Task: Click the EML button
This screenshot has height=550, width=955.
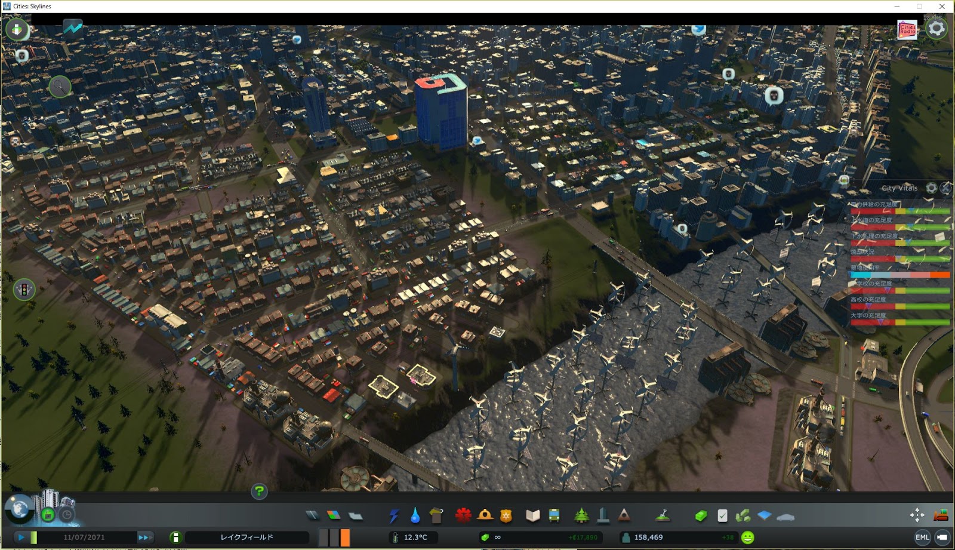Action: [922, 537]
